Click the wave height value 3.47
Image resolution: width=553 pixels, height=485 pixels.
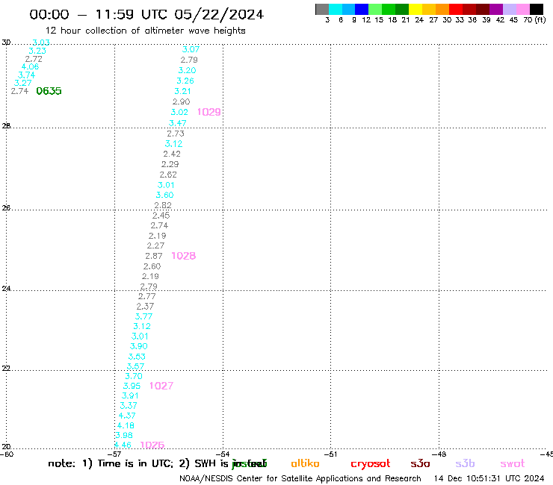(x=177, y=123)
